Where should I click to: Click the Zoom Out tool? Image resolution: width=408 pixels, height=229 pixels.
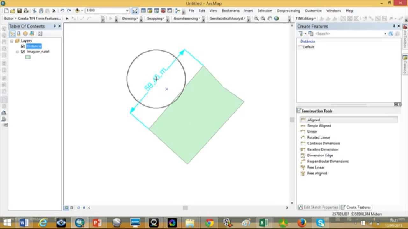pos(263,18)
